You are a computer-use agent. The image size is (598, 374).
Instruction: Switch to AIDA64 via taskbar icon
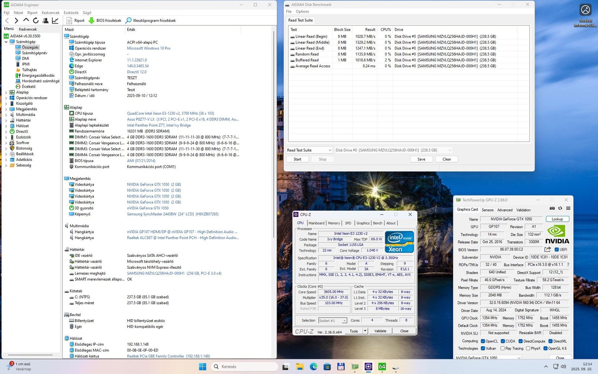pos(382,366)
